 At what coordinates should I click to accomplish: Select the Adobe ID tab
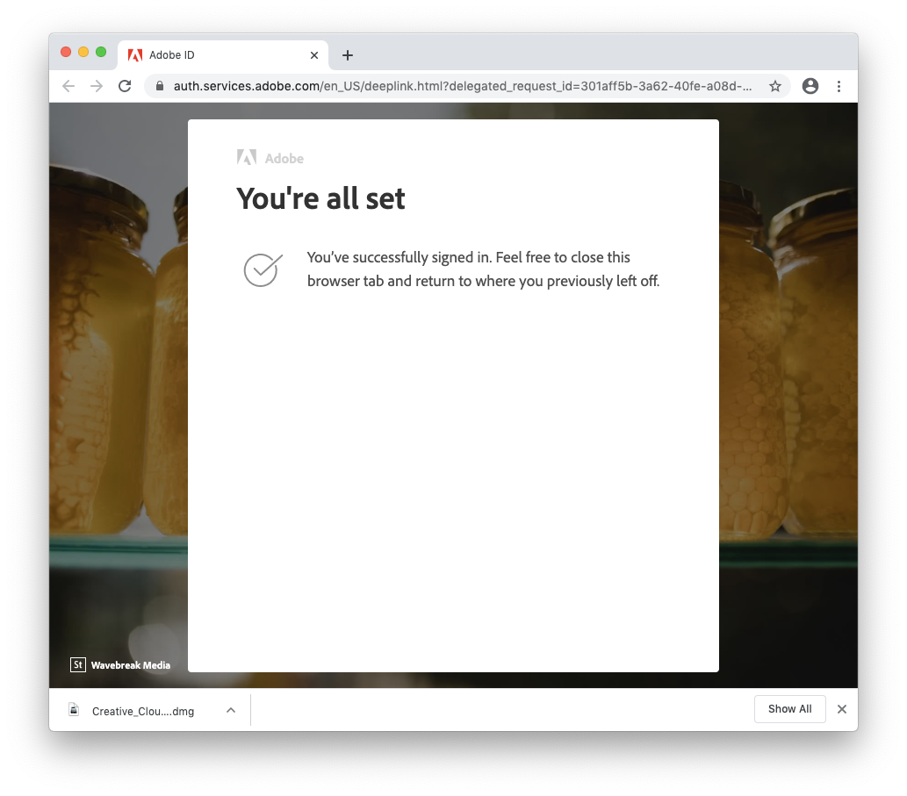[223, 55]
